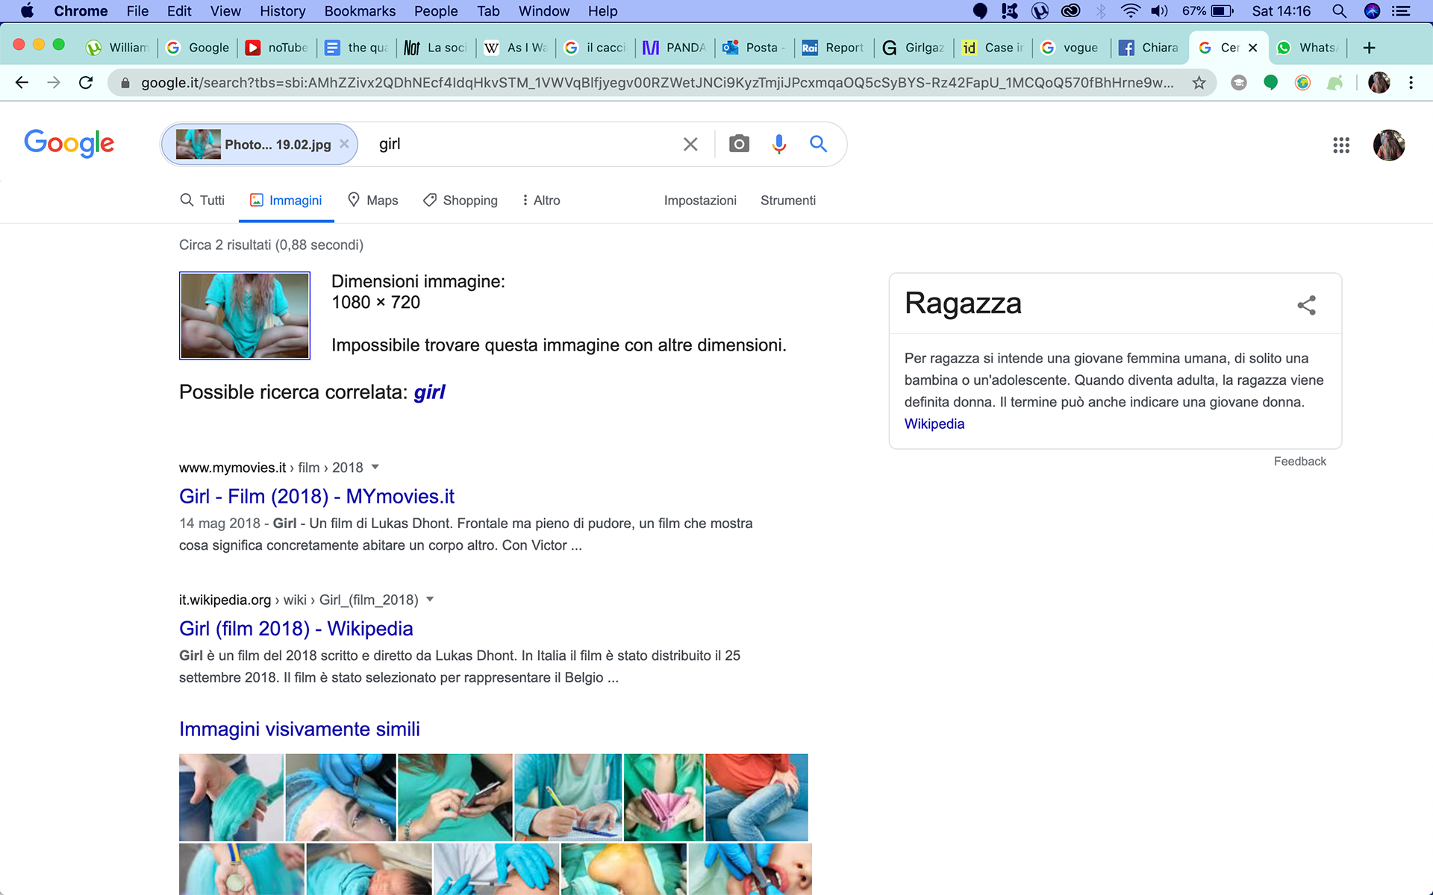
Task: Click the microphone voice search icon
Action: point(778,144)
